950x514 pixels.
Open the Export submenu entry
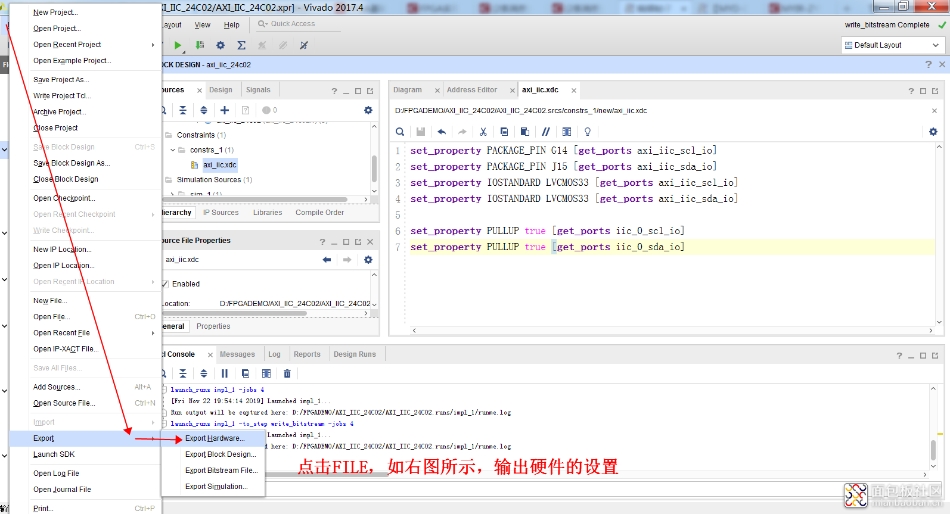(x=85, y=438)
